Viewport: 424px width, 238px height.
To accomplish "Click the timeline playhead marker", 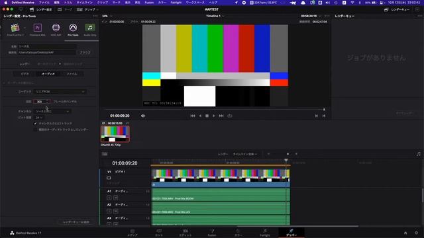I will (286, 161).
